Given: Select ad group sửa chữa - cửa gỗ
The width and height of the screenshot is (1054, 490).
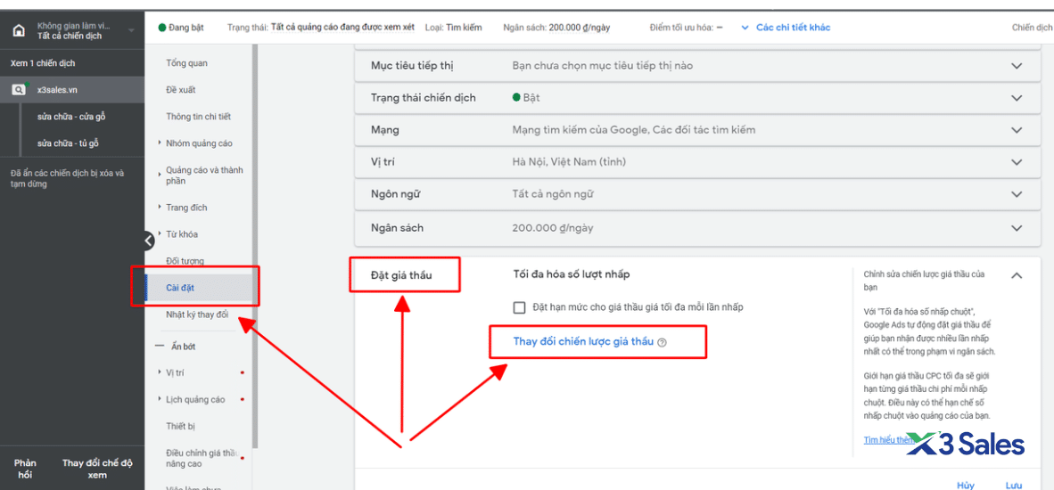Looking at the screenshot, I should click(71, 117).
